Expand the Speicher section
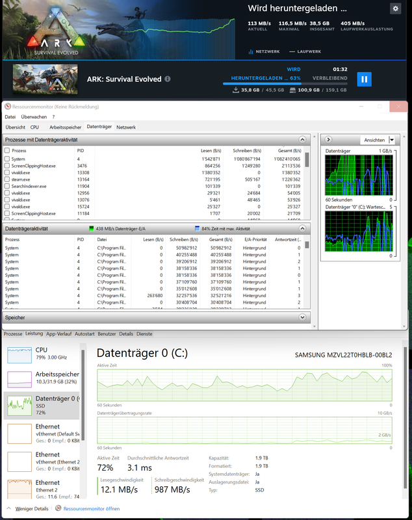Viewport: 412px width, 520px height. (x=302, y=317)
